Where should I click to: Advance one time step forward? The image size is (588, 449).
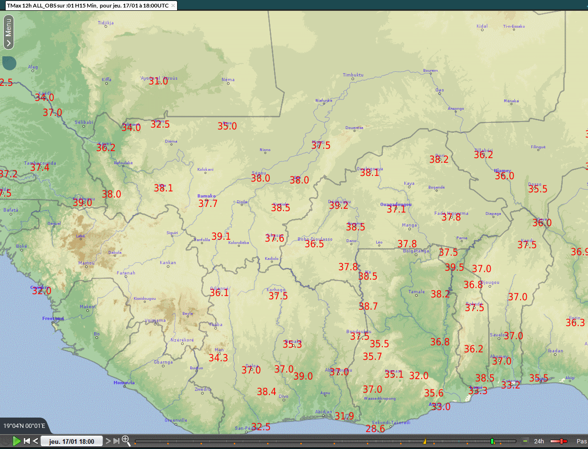tap(108, 441)
